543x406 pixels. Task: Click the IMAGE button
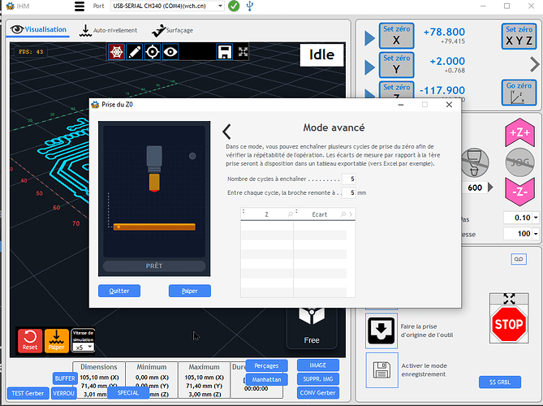tap(318, 365)
